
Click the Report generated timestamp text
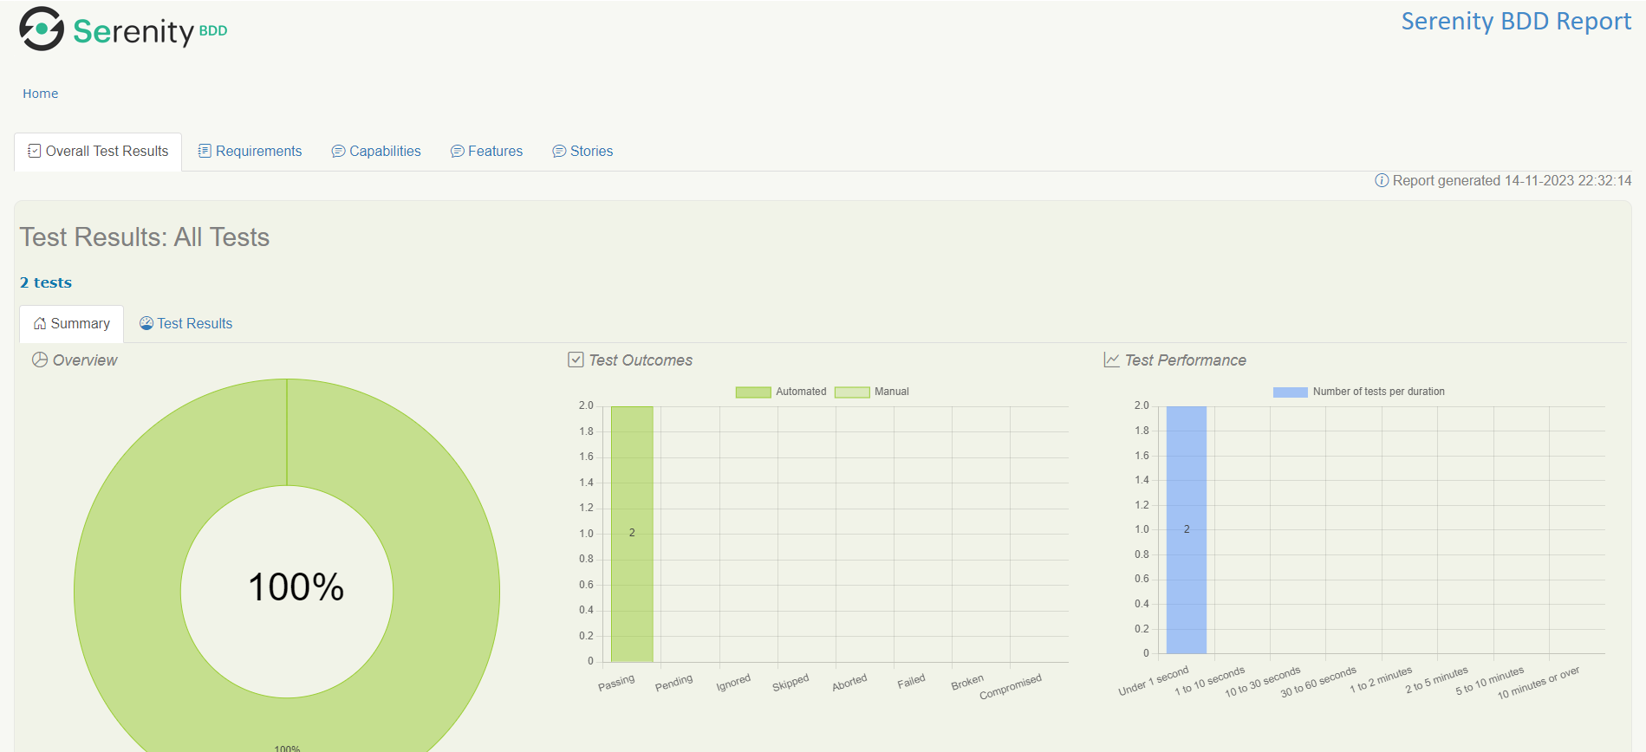pos(1513,180)
